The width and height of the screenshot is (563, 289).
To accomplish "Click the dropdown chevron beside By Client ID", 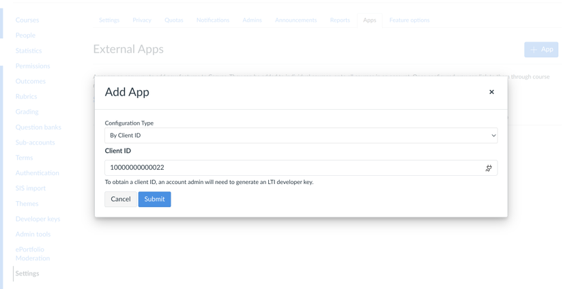I will [x=493, y=136].
